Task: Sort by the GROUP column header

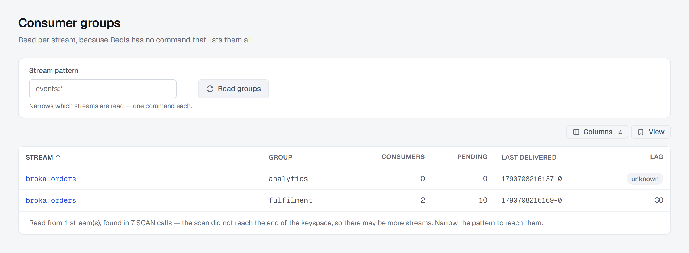Action: click(x=280, y=157)
